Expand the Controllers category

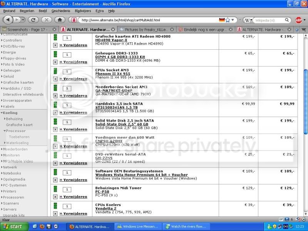[12, 40]
